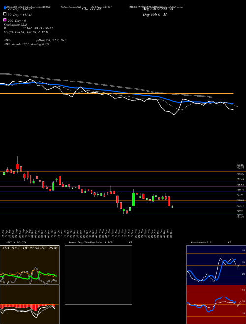Click the 164.22 price axis label
This screenshot has height=324, width=246.
[241, 168]
